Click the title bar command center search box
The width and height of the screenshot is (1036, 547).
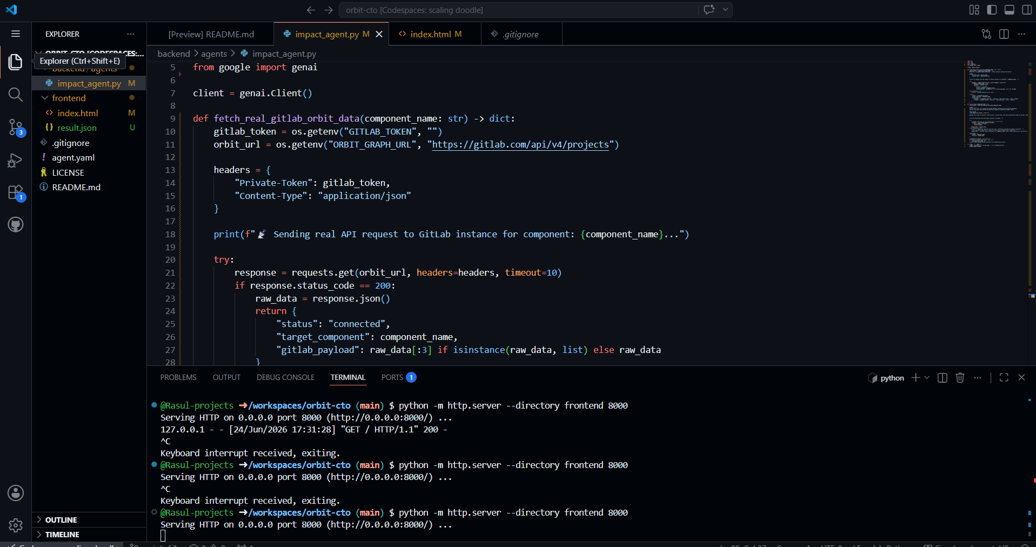519,10
